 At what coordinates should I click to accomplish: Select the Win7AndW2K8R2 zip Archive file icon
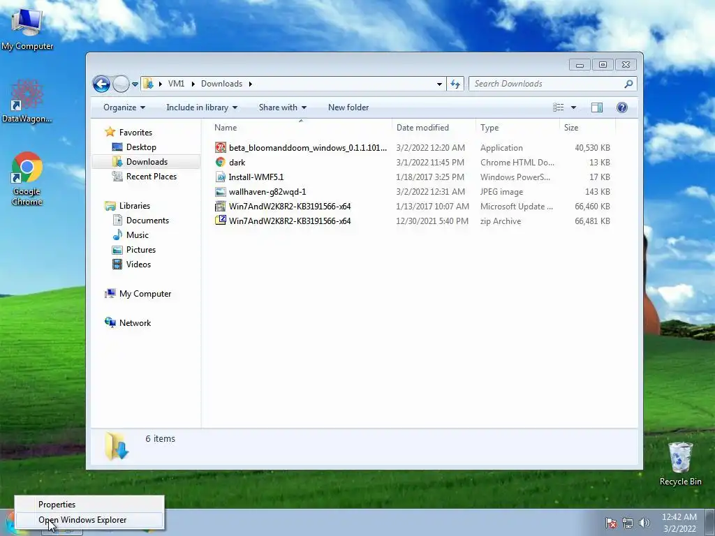tap(221, 221)
